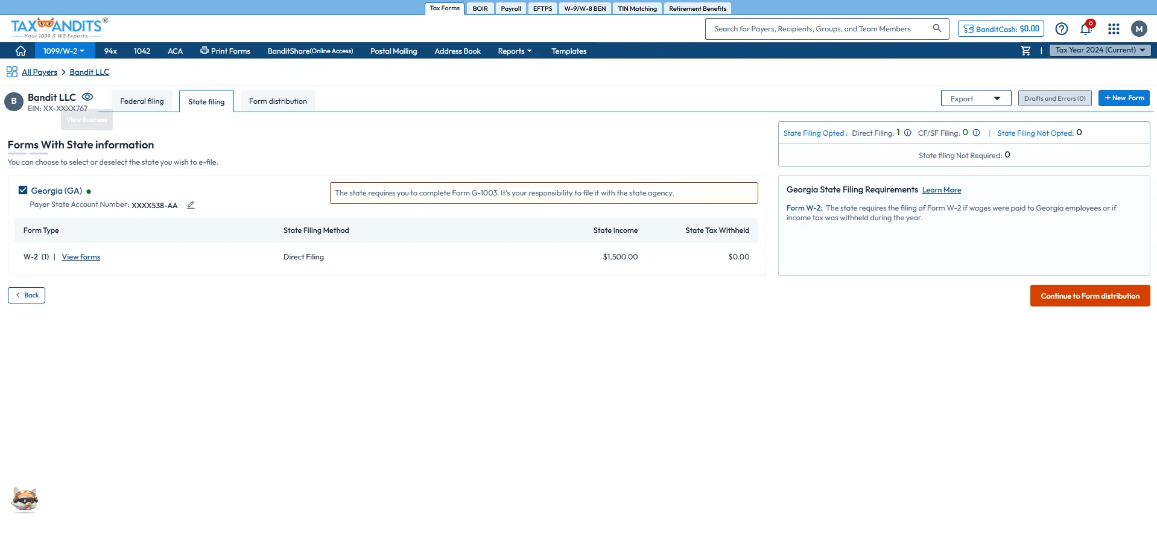The image size is (1157, 552).
Task: Open Georgia Learn More link
Action: [941, 190]
